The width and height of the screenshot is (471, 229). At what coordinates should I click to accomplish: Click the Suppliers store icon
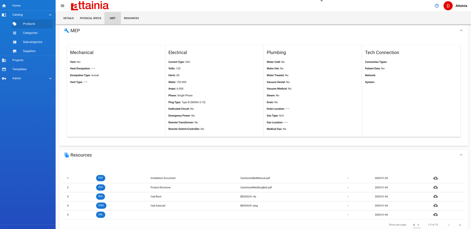coord(15,51)
